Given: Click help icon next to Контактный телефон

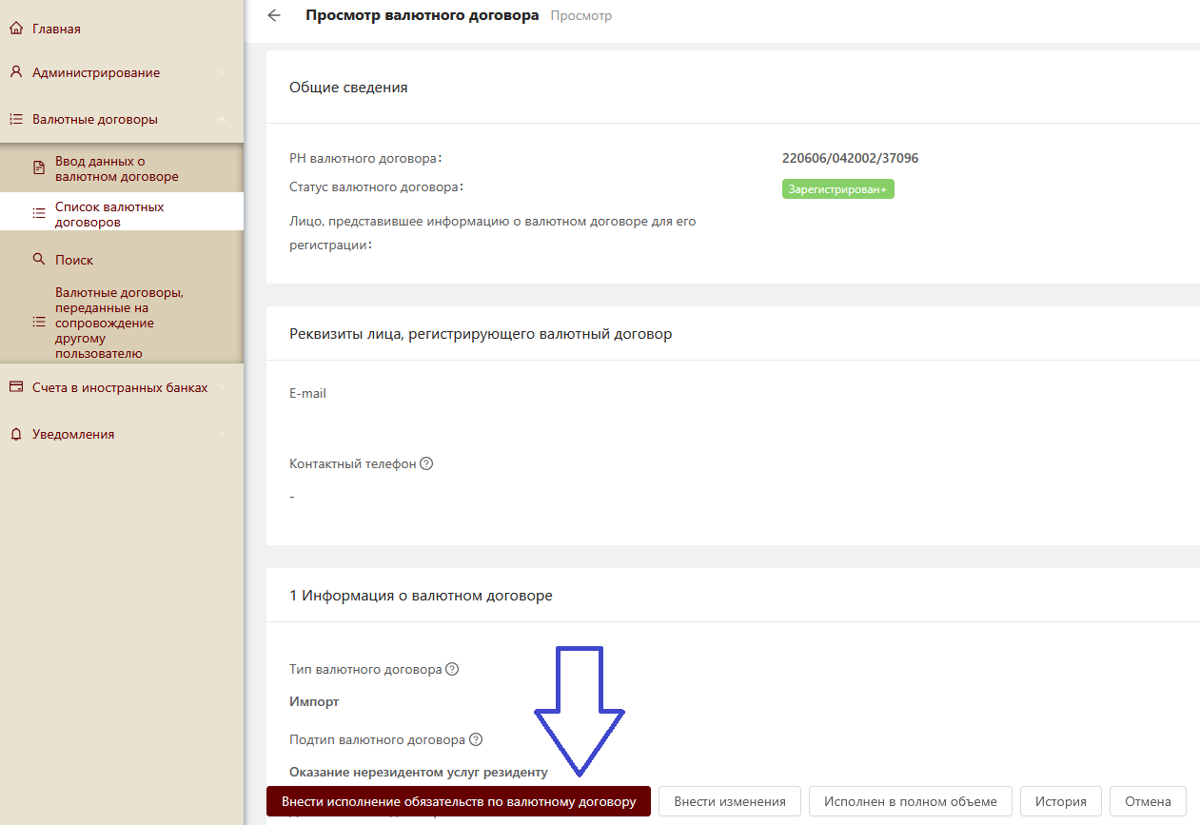Looking at the screenshot, I should click(x=426, y=463).
